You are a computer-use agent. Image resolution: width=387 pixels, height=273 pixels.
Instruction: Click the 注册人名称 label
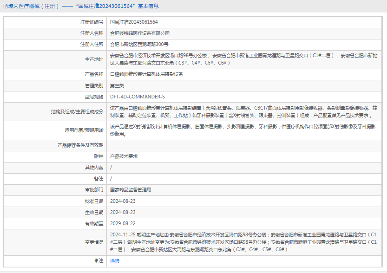click(x=92, y=33)
